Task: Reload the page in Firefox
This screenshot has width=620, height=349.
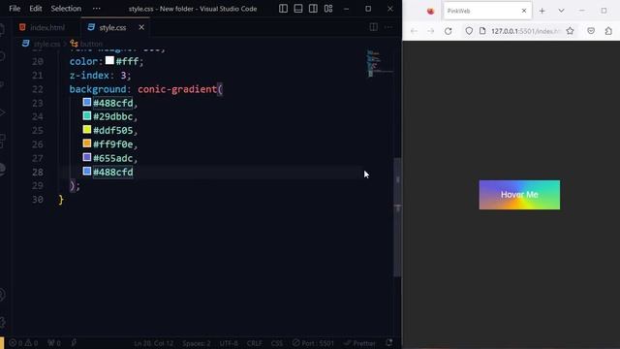Action: (448, 31)
